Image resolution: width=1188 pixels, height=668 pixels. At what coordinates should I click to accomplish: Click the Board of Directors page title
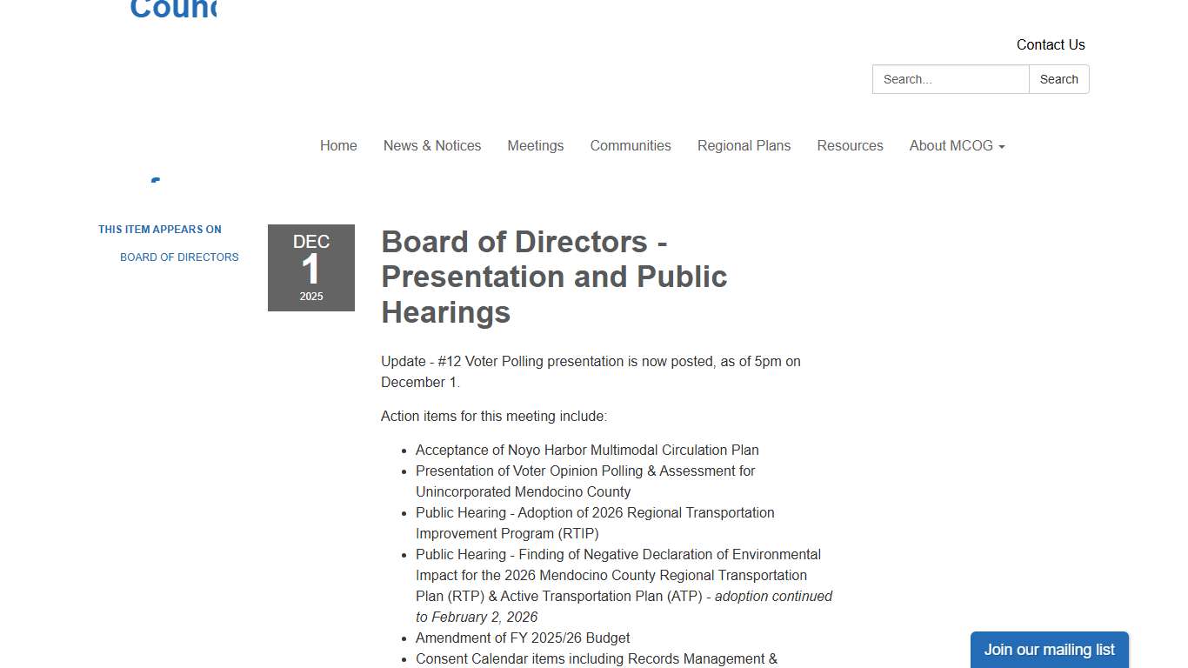click(x=554, y=277)
